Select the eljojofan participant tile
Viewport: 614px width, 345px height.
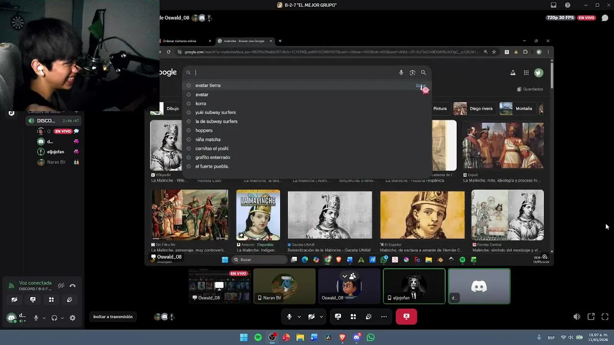414,286
